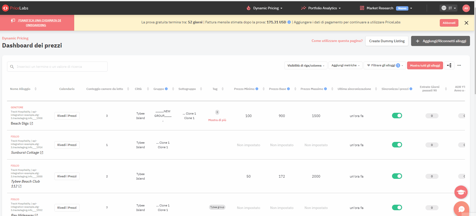Click the Dynamic Pricing flame icon
This screenshot has width=476, height=216.
pos(248,8)
